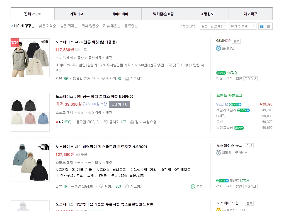Click heart icon on 퍼리 플리스 자켓 item
This screenshot has width=286, height=211.
tap(106, 122)
